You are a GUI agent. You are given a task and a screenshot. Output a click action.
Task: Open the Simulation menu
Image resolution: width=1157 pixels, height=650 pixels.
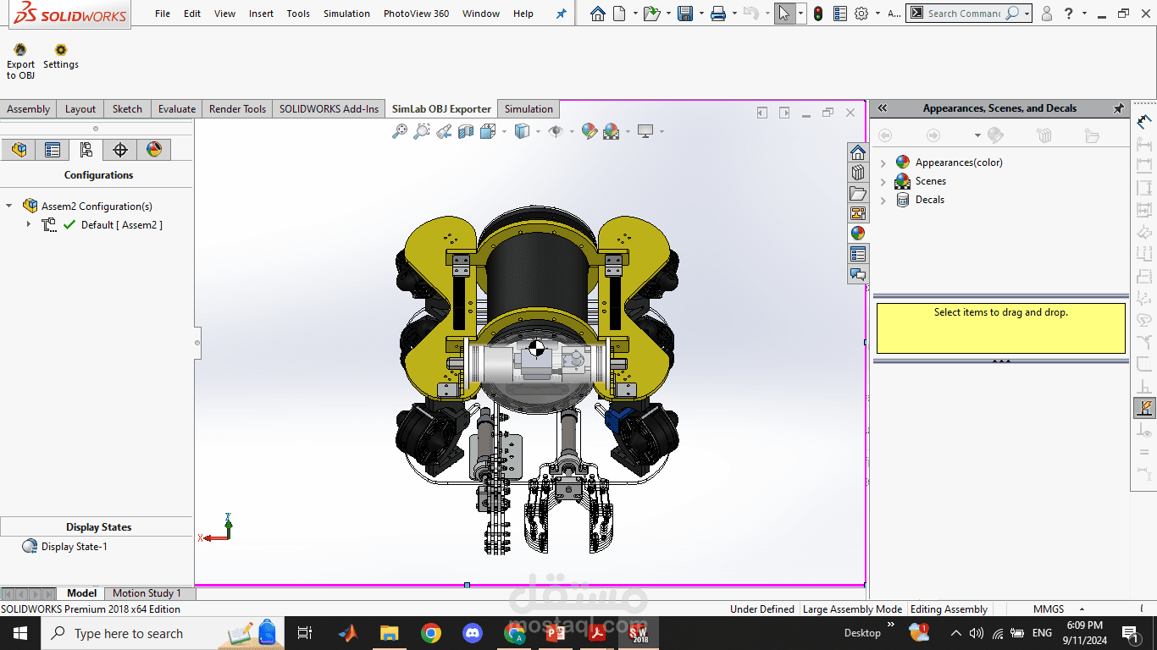click(x=346, y=14)
